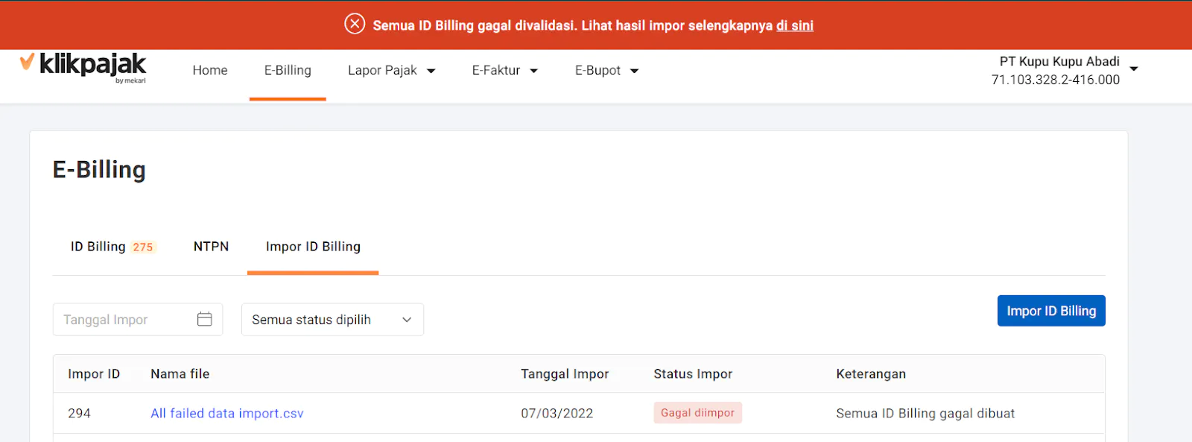Open the calendar icon in Tanggal Impor

point(205,319)
